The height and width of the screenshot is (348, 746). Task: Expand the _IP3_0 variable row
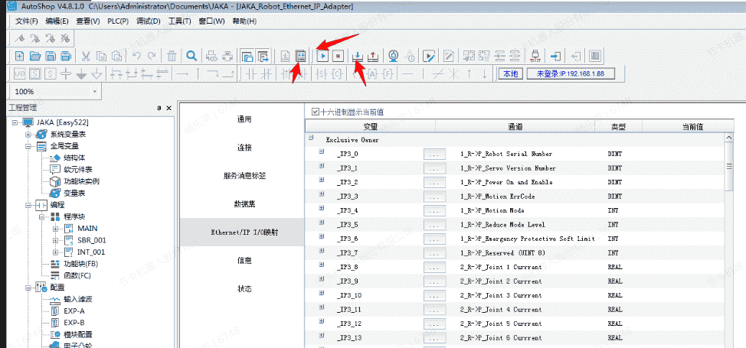[322, 153]
